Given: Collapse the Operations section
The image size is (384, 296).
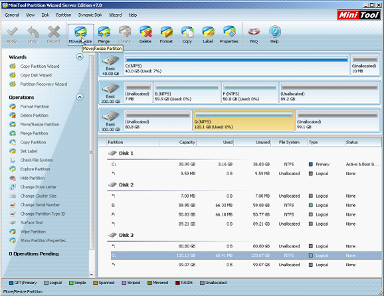Looking at the screenshot, I should point(80,97).
